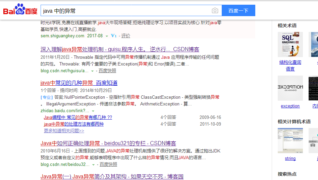Open java中常见的几种异常 百度知道 result
The image size is (318, 180).
pyautogui.click(x=79, y=83)
